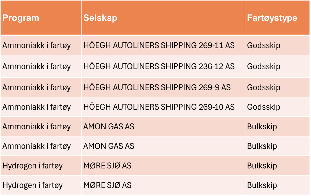Click the first Hydrogen i fartøy cell
The width and height of the screenshot is (311, 196).
[x=33, y=166]
